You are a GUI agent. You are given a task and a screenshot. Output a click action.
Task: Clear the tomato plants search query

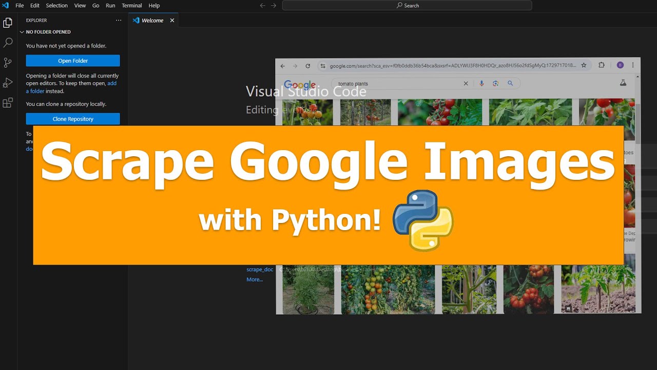click(466, 83)
